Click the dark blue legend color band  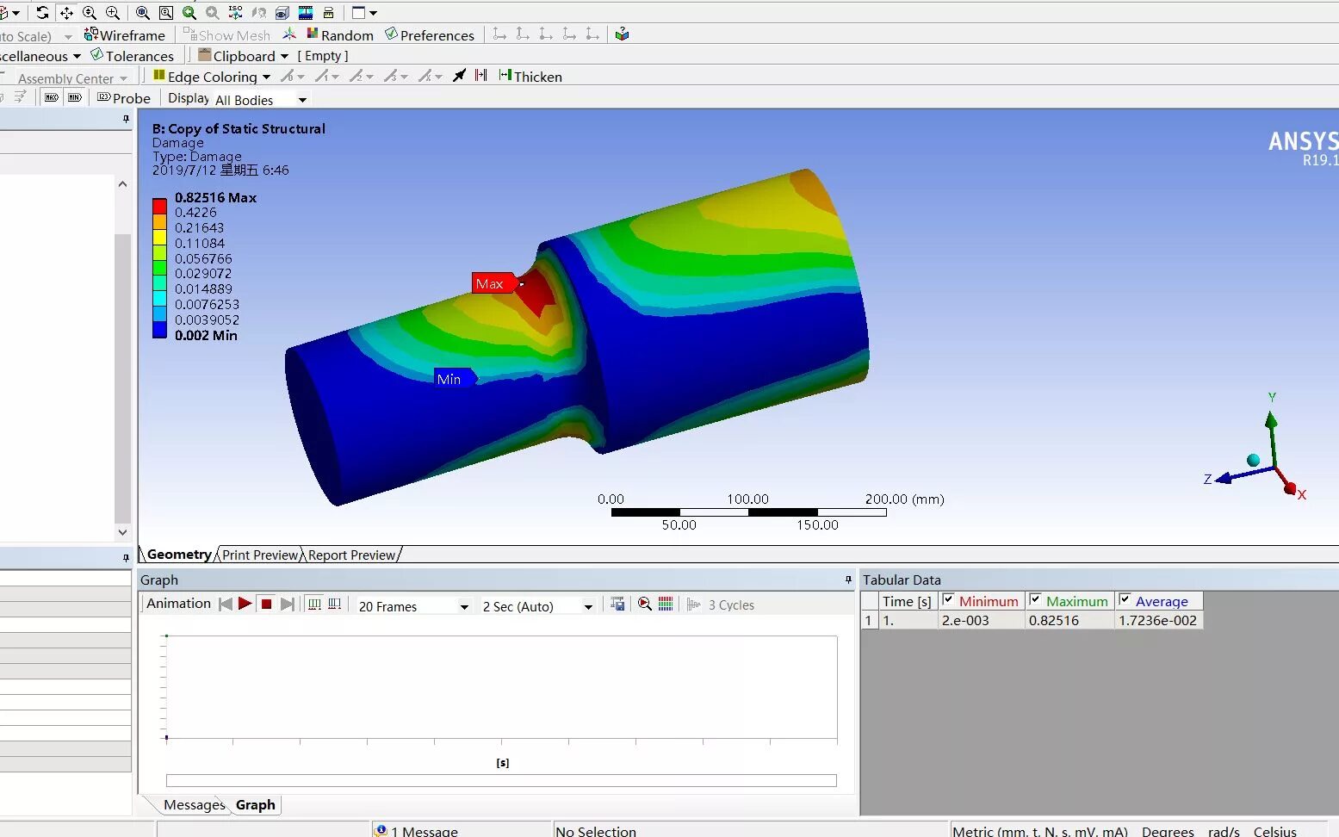click(159, 329)
